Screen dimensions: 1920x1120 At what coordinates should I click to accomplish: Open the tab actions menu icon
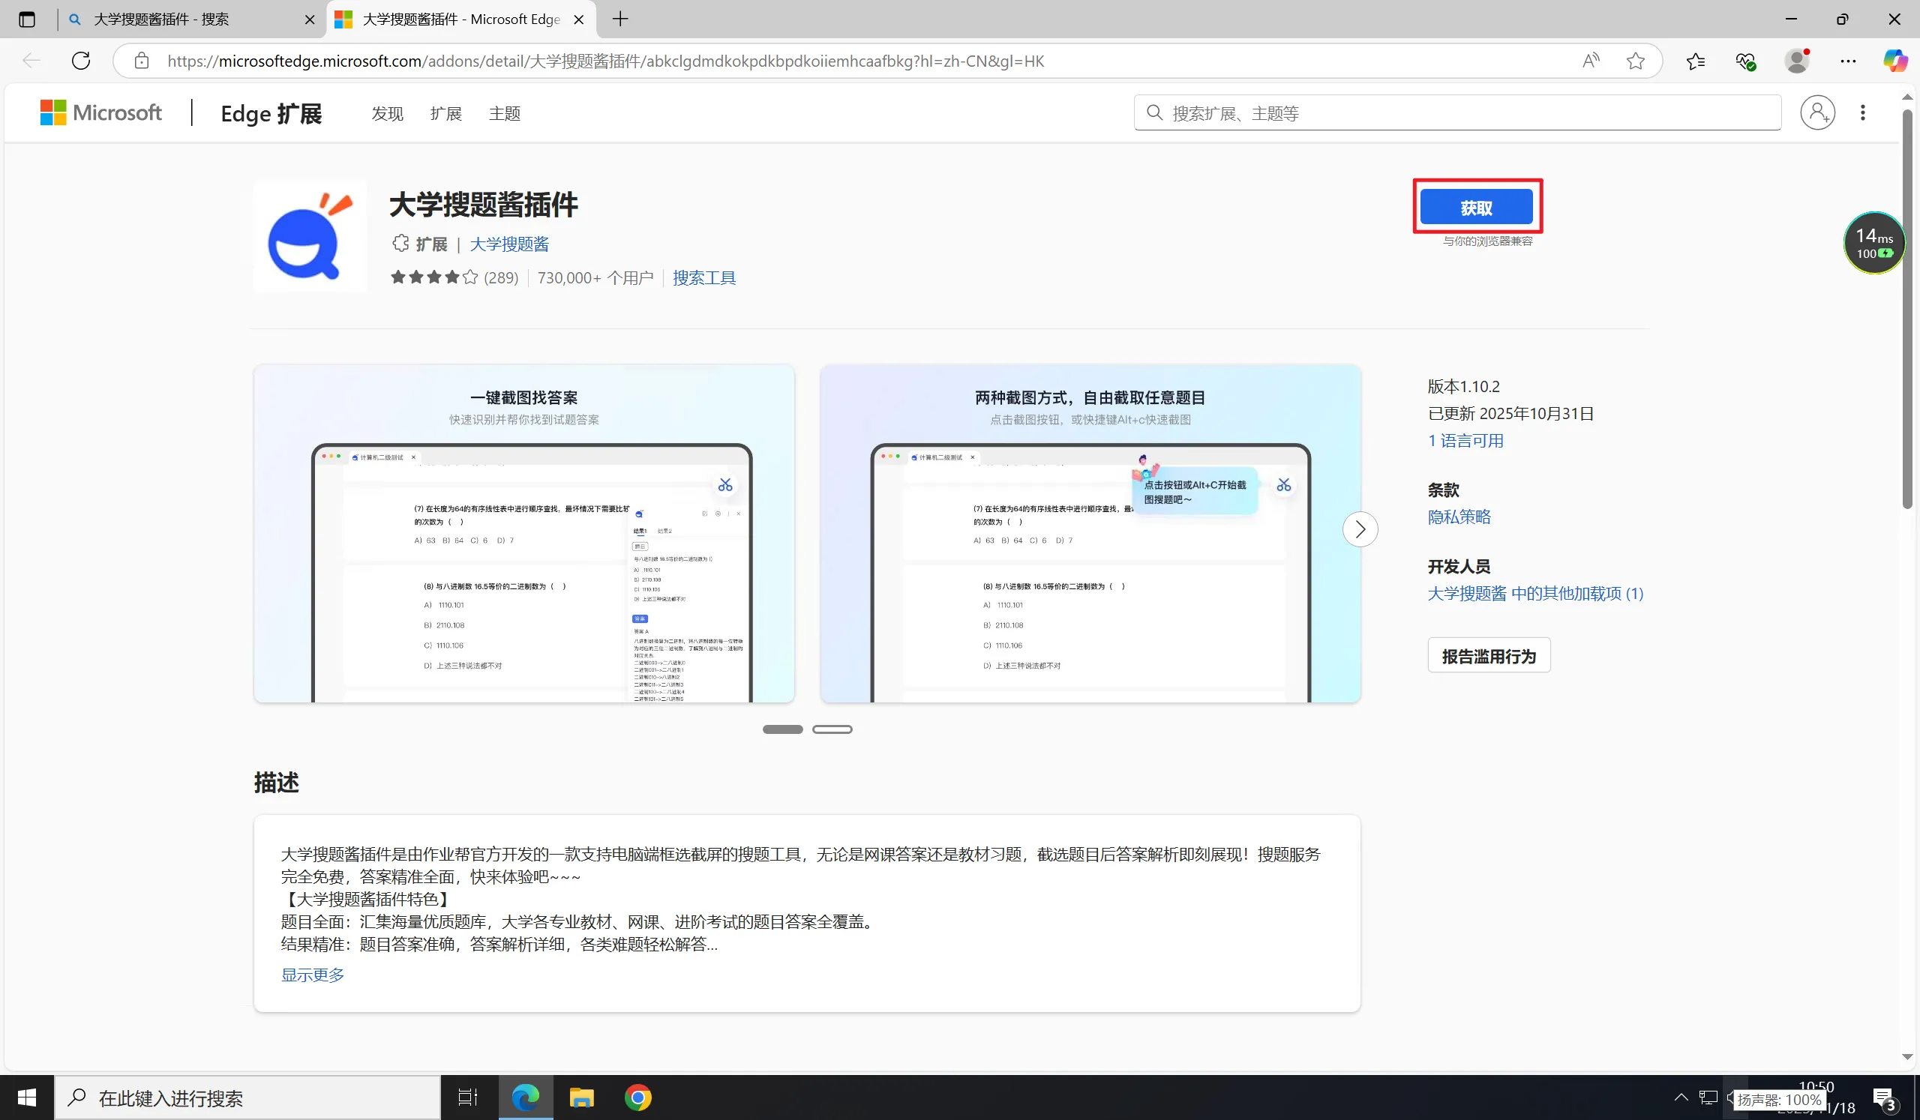[27, 19]
